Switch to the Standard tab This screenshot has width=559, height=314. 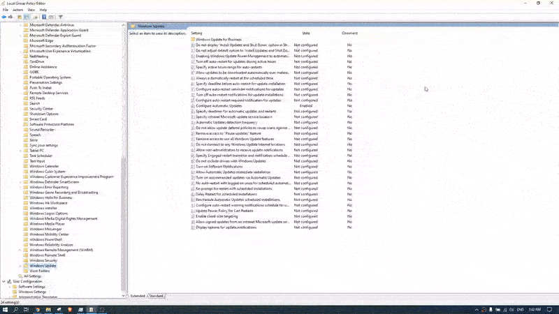156,296
